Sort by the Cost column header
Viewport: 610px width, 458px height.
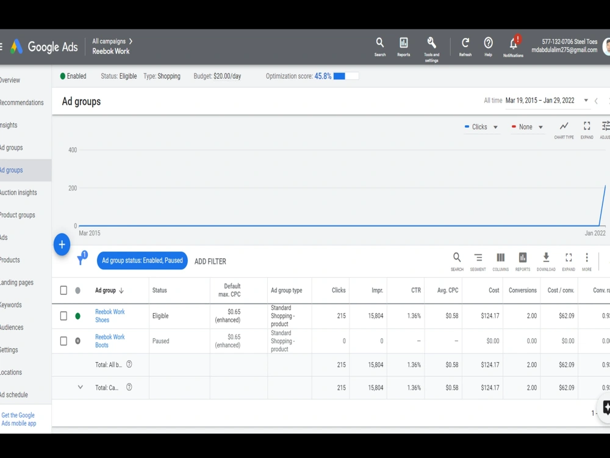pyautogui.click(x=493, y=290)
